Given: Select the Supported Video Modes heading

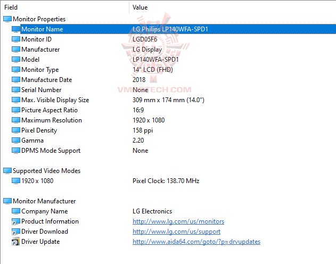Looking at the screenshot, I should point(47,171).
